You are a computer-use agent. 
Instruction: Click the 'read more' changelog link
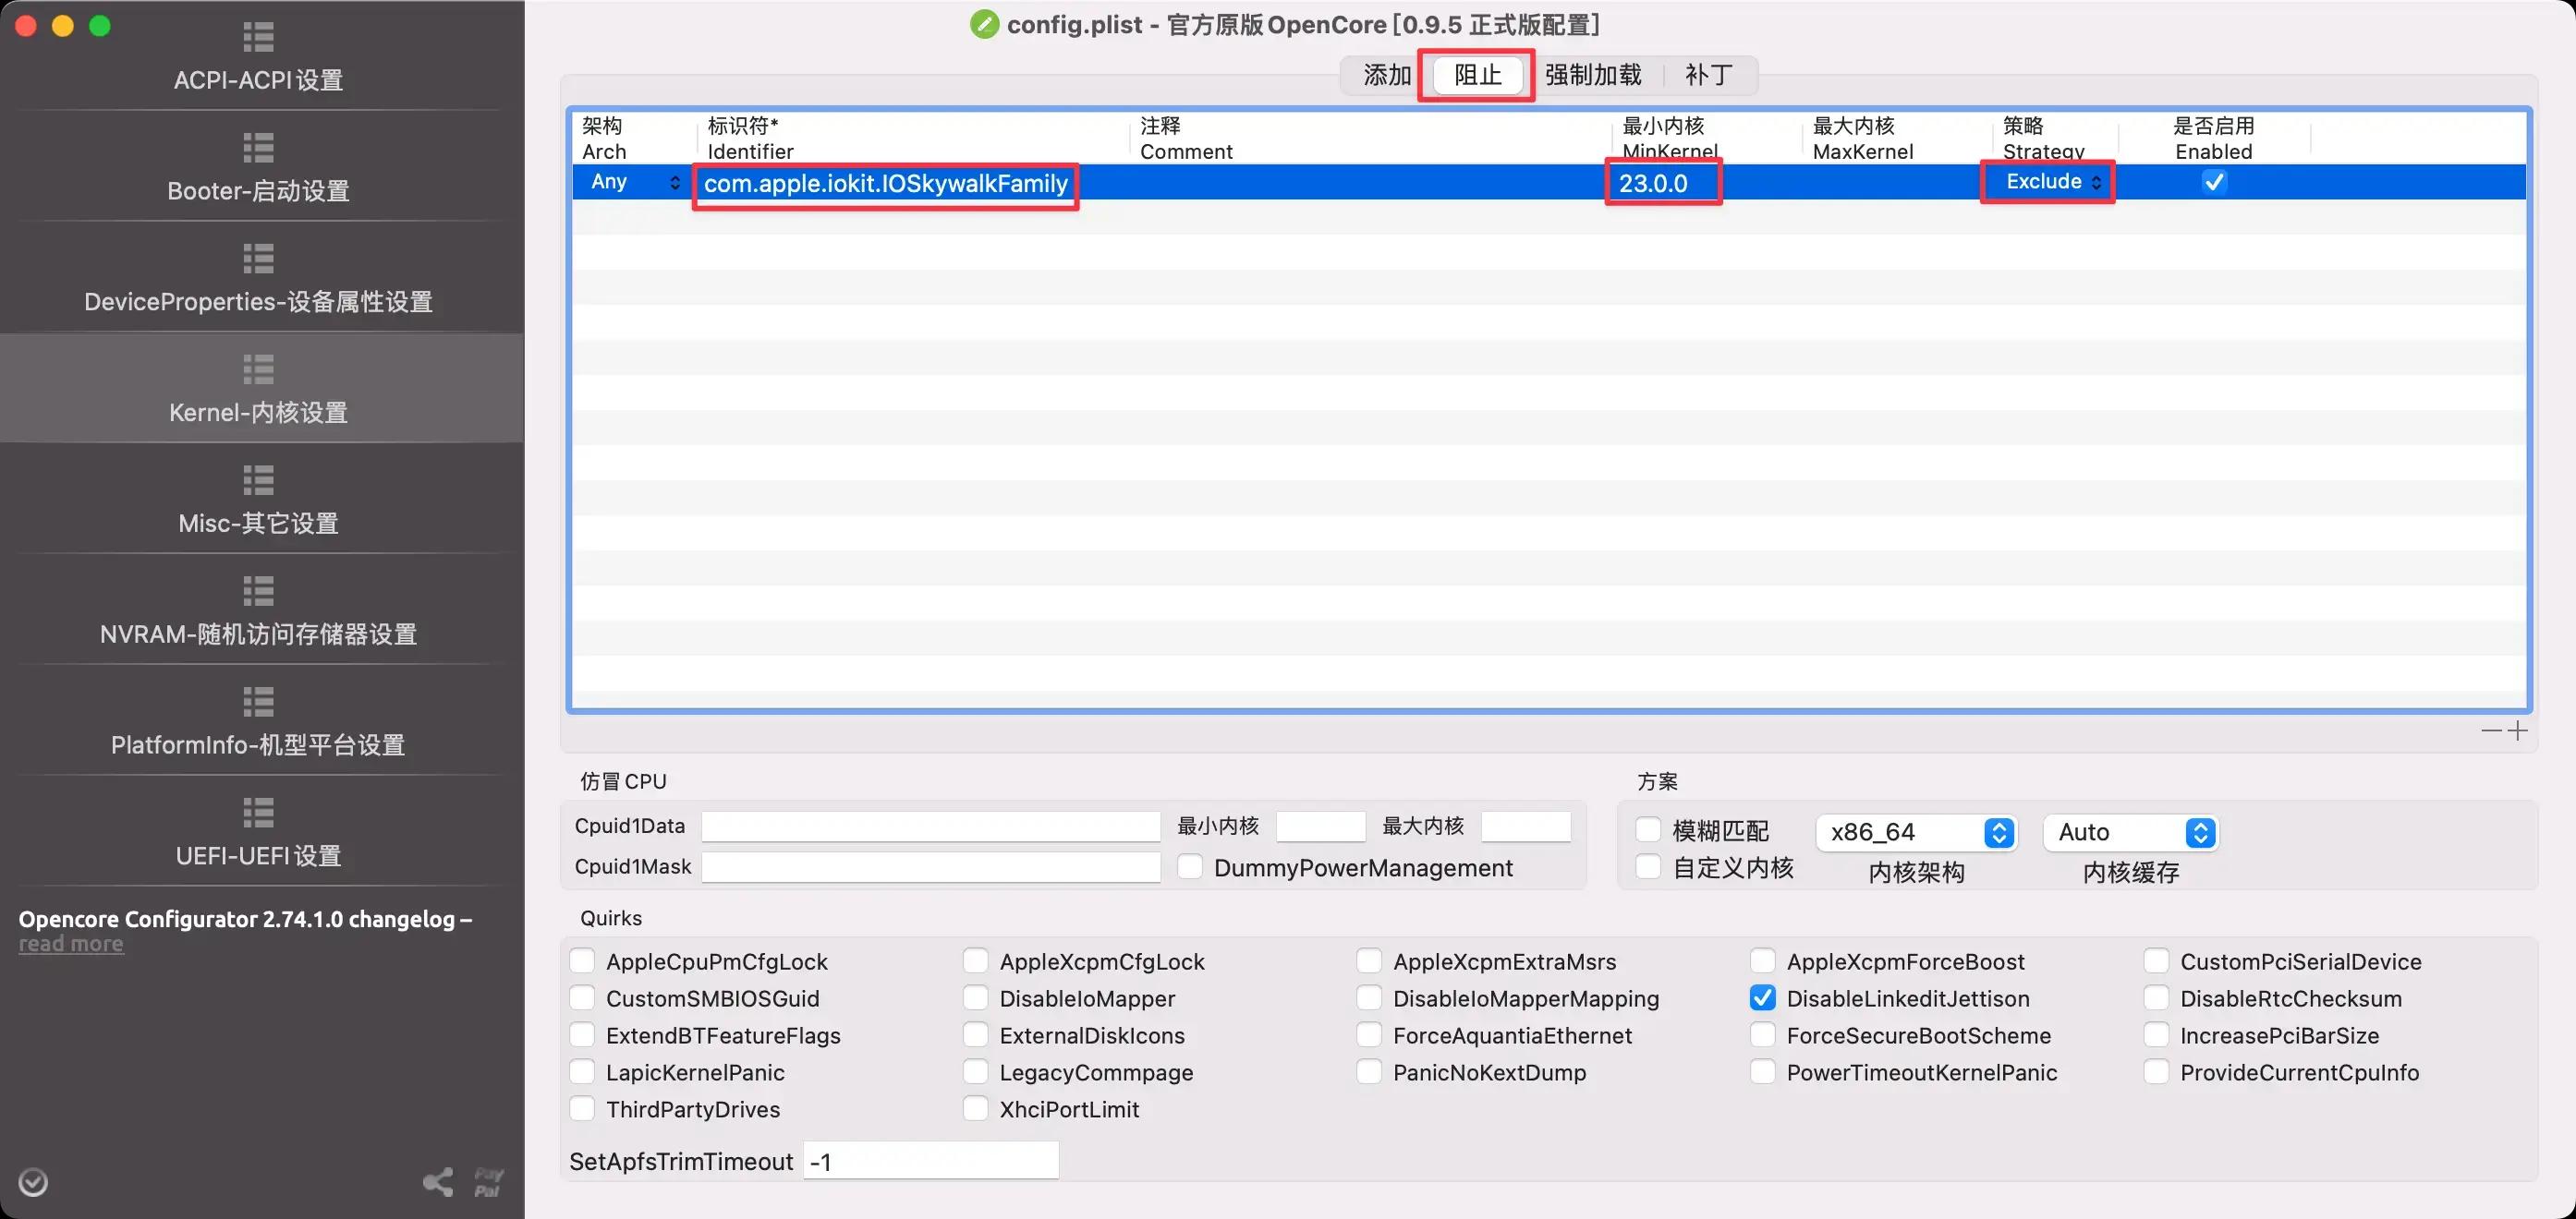pos(71,944)
